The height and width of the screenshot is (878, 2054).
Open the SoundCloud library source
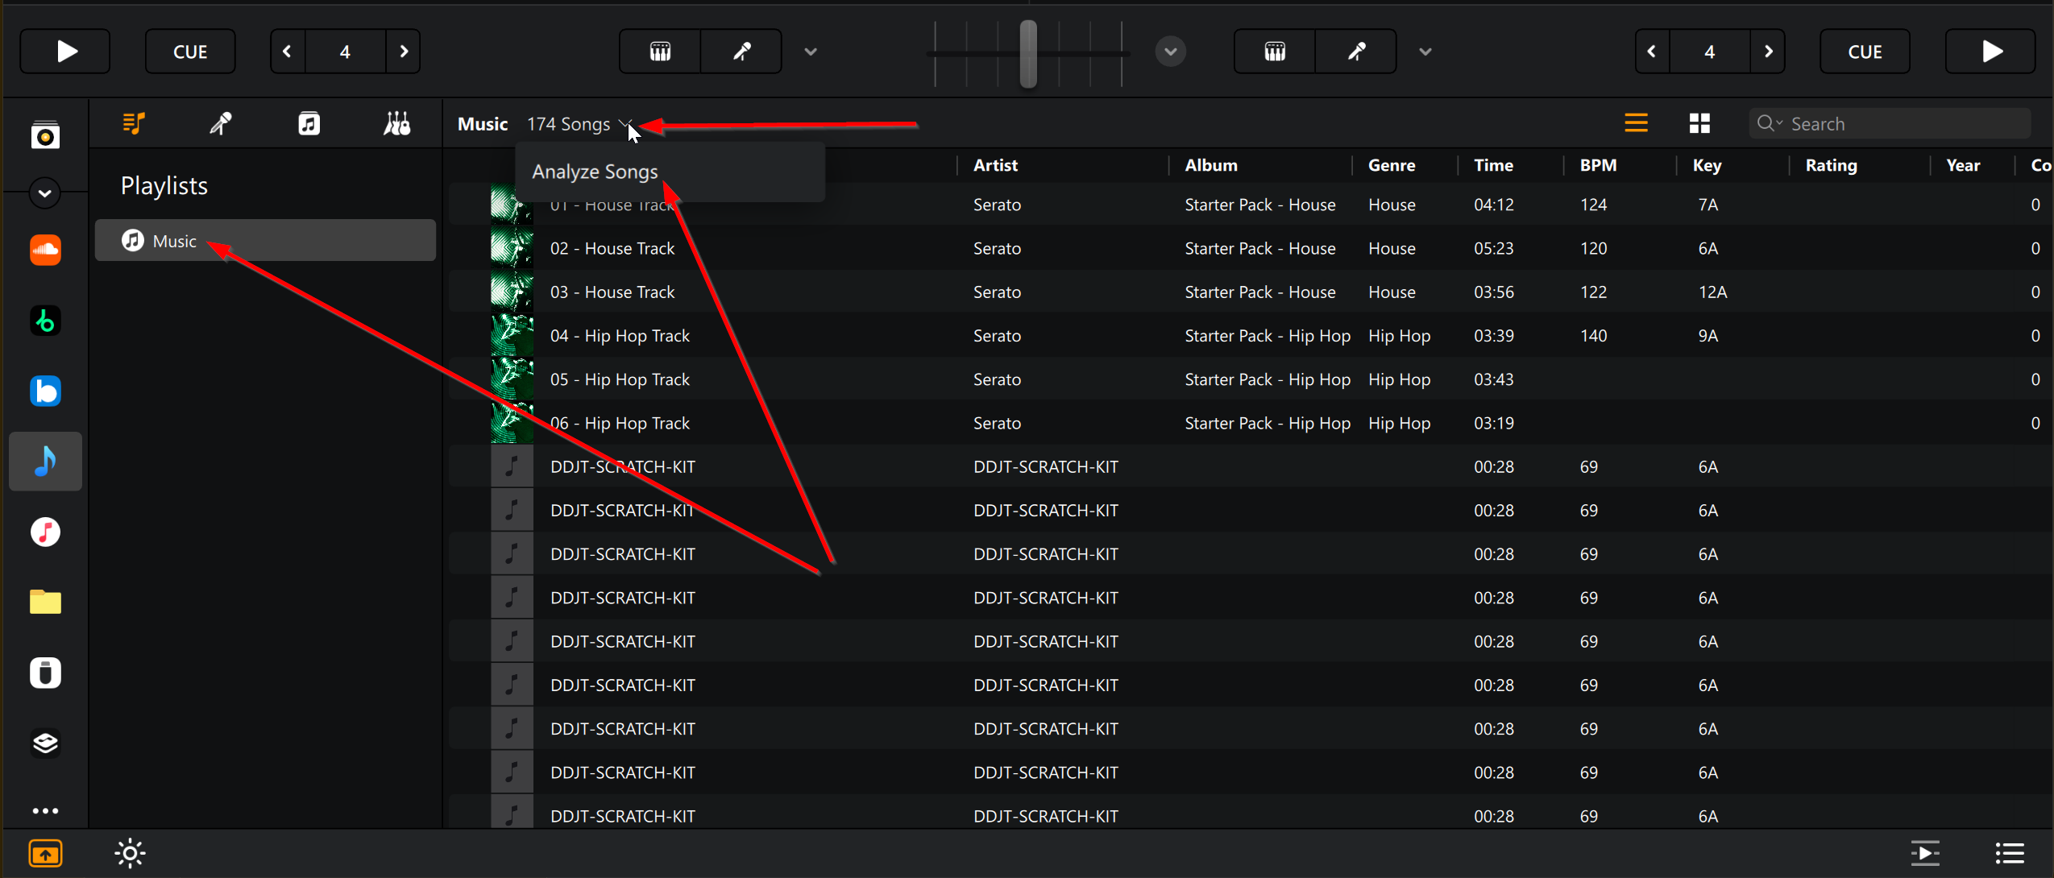tap(45, 250)
